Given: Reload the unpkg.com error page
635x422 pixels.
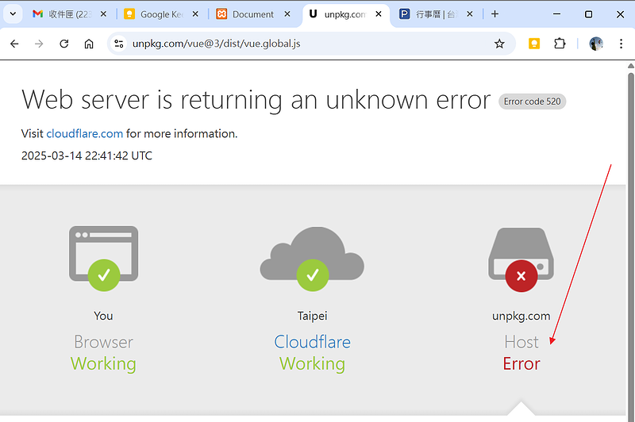Looking at the screenshot, I should 64,44.
